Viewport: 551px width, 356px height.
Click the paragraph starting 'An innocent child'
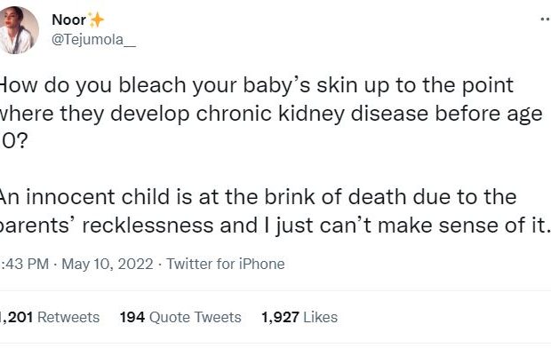(267, 210)
